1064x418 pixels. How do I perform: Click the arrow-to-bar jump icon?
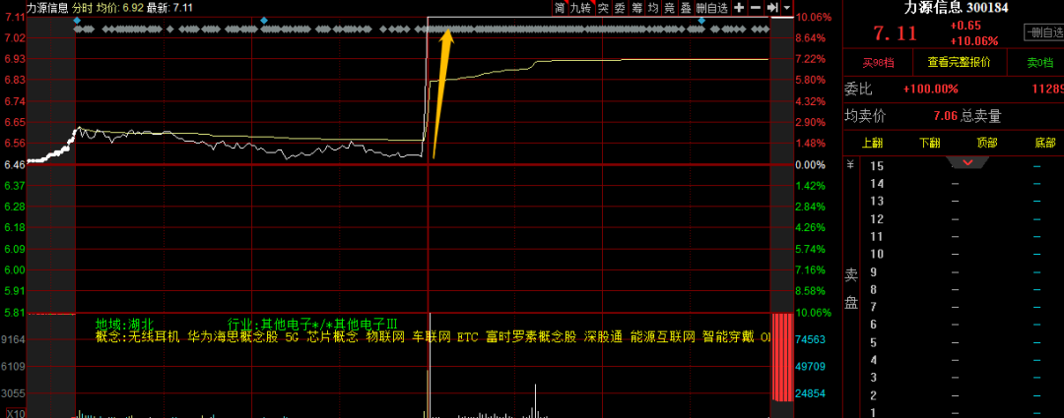772,8
